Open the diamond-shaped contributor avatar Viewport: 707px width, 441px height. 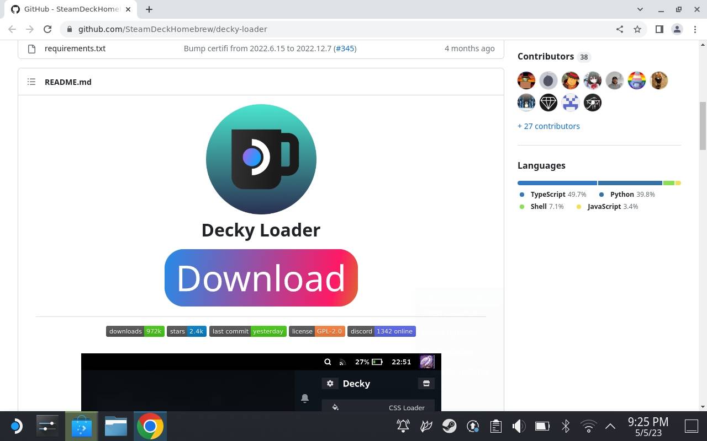click(548, 103)
